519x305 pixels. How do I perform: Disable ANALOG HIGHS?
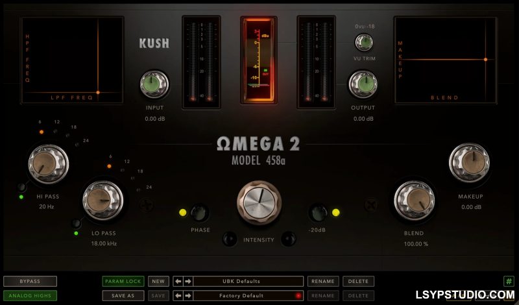pyautogui.click(x=30, y=295)
